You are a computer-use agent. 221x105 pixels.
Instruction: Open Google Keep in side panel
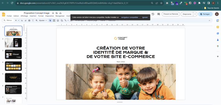click(218, 27)
